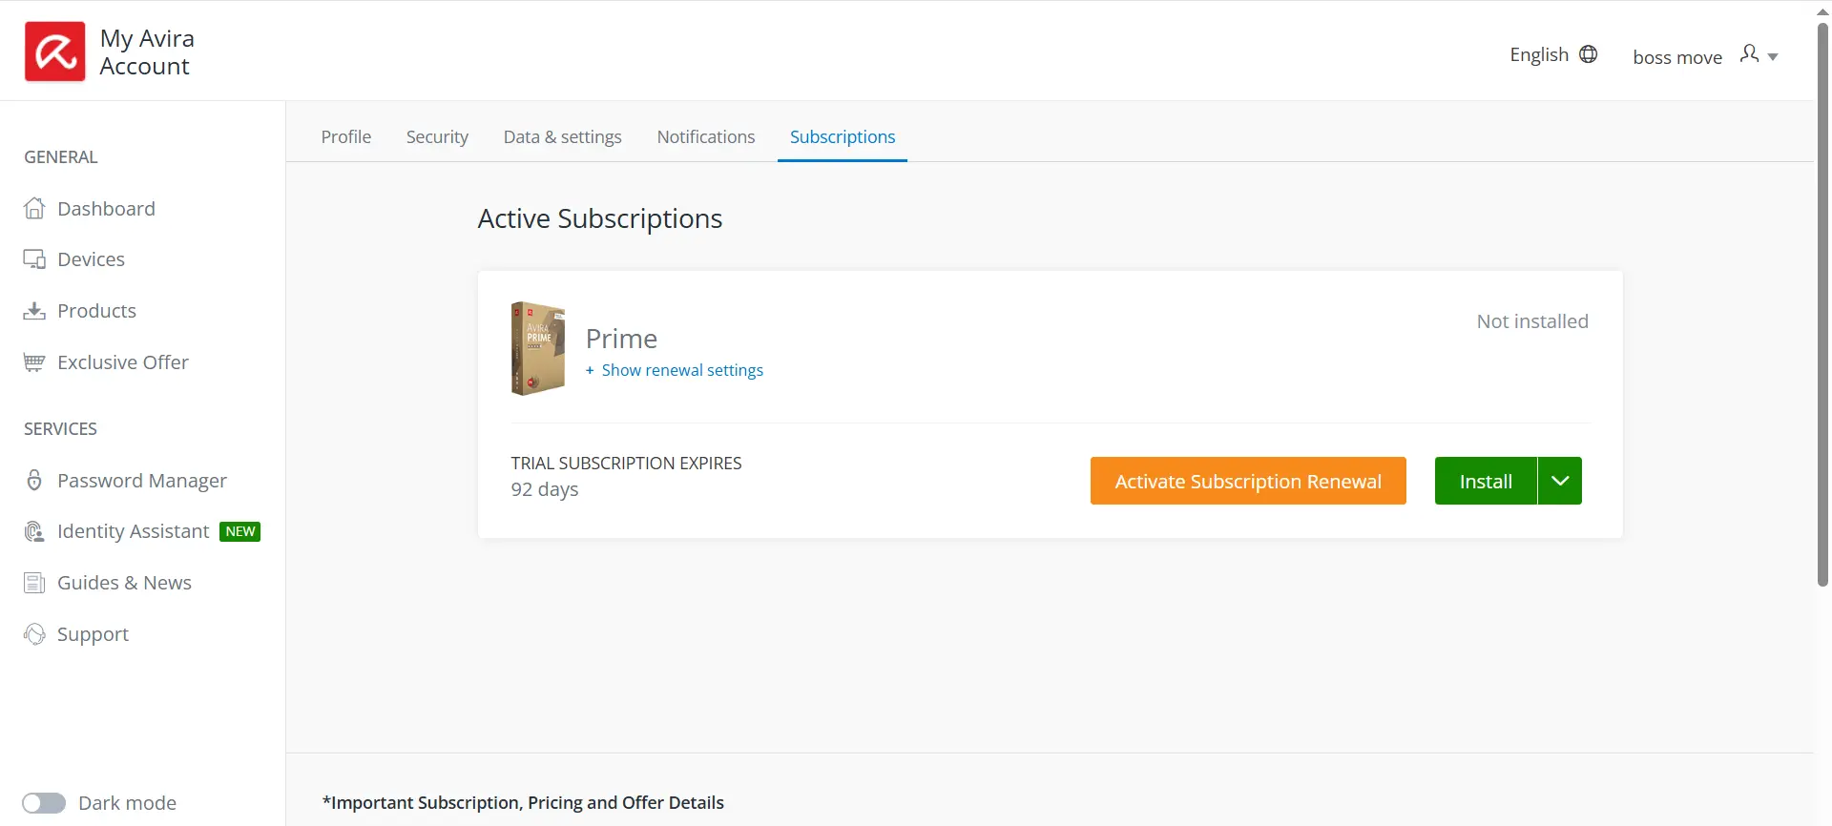Image resolution: width=1832 pixels, height=826 pixels.
Task: Open the Data & settings tab
Action: point(563,136)
